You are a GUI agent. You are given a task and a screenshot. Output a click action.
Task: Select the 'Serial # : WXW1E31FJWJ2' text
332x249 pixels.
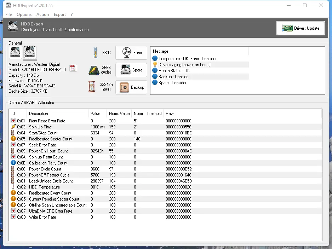click(32, 86)
